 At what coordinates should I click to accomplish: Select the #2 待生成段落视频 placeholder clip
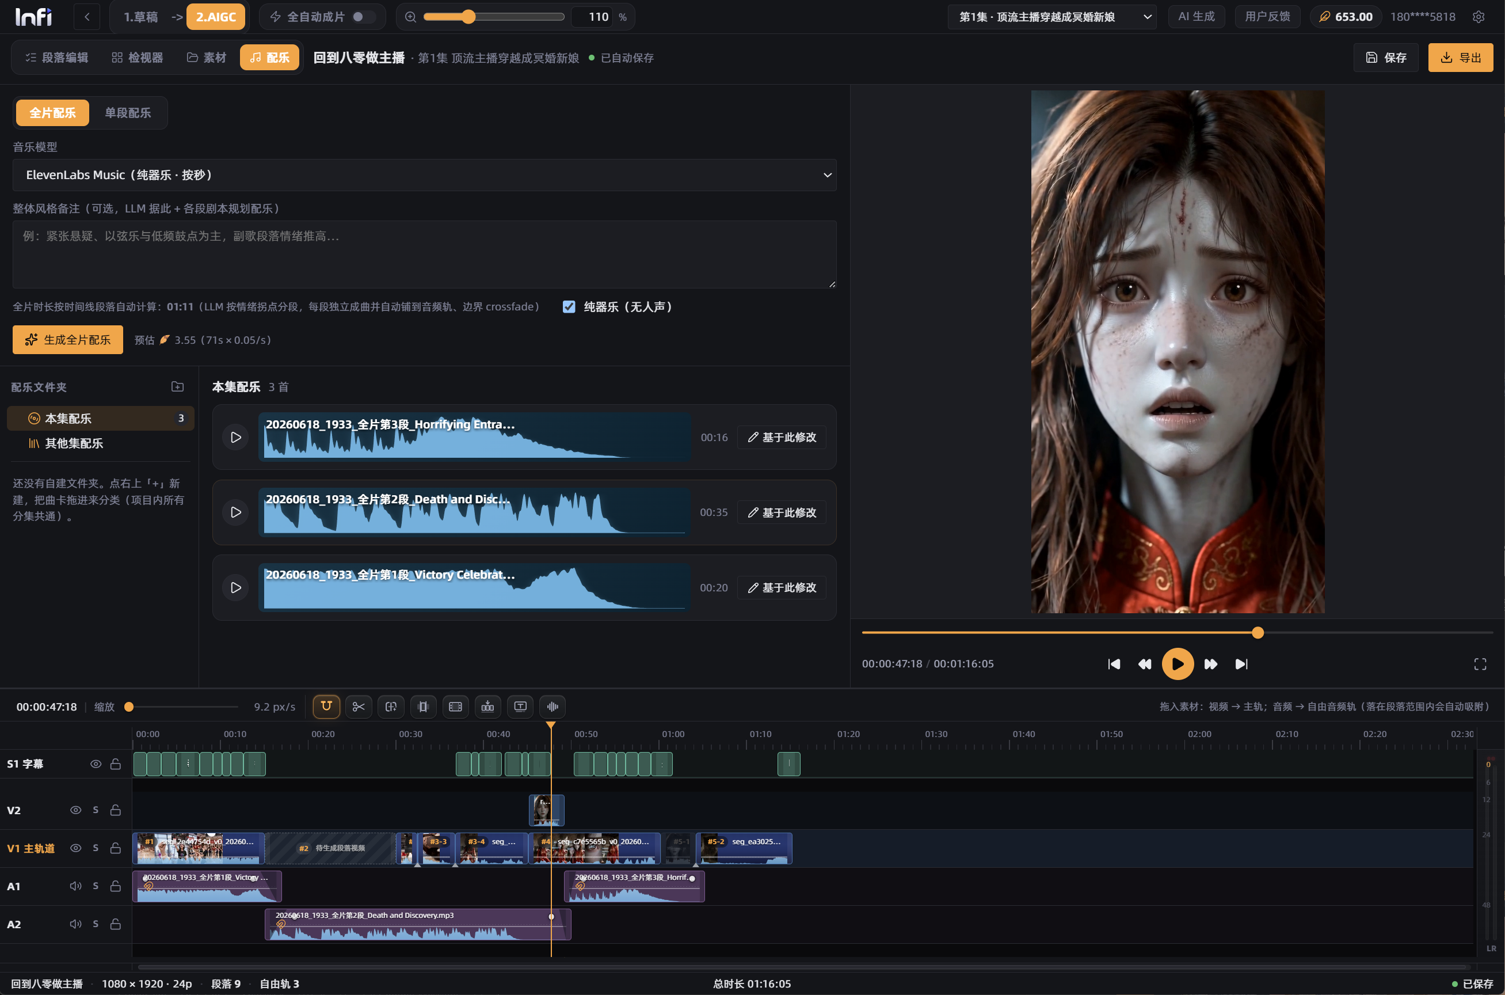click(330, 848)
